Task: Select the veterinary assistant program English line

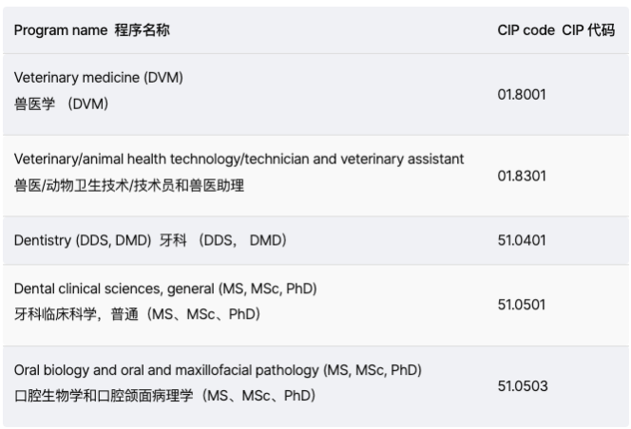Action: click(x=239, y=159)
